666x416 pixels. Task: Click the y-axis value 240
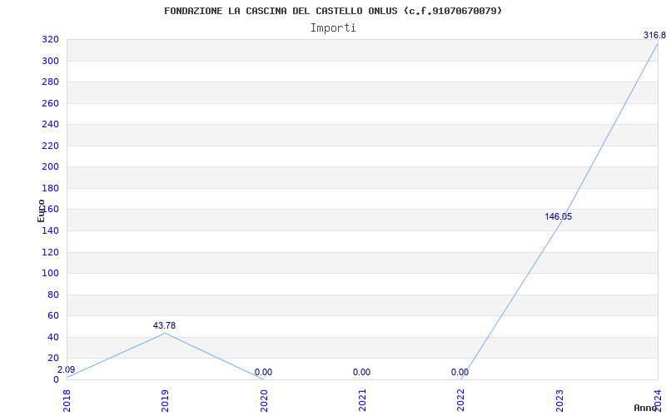click(50, 125)
